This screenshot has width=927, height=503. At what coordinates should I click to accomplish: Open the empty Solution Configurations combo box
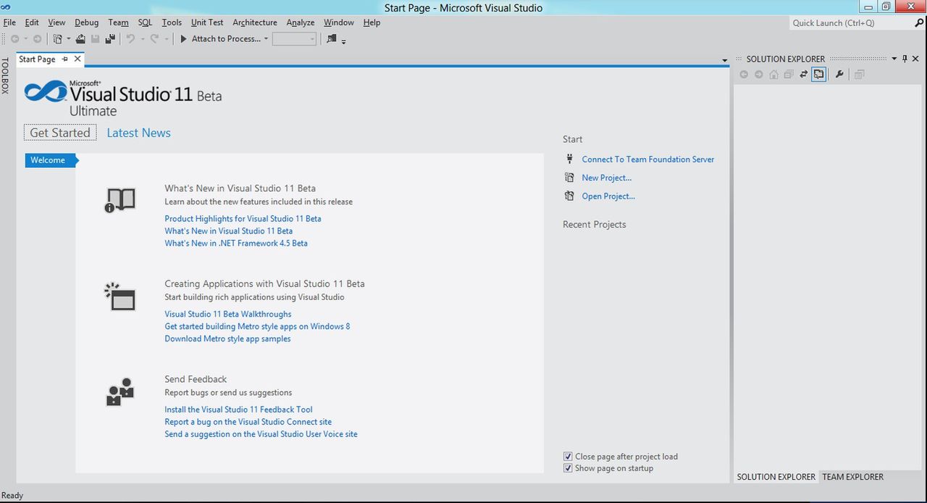[x=295, y=39]
